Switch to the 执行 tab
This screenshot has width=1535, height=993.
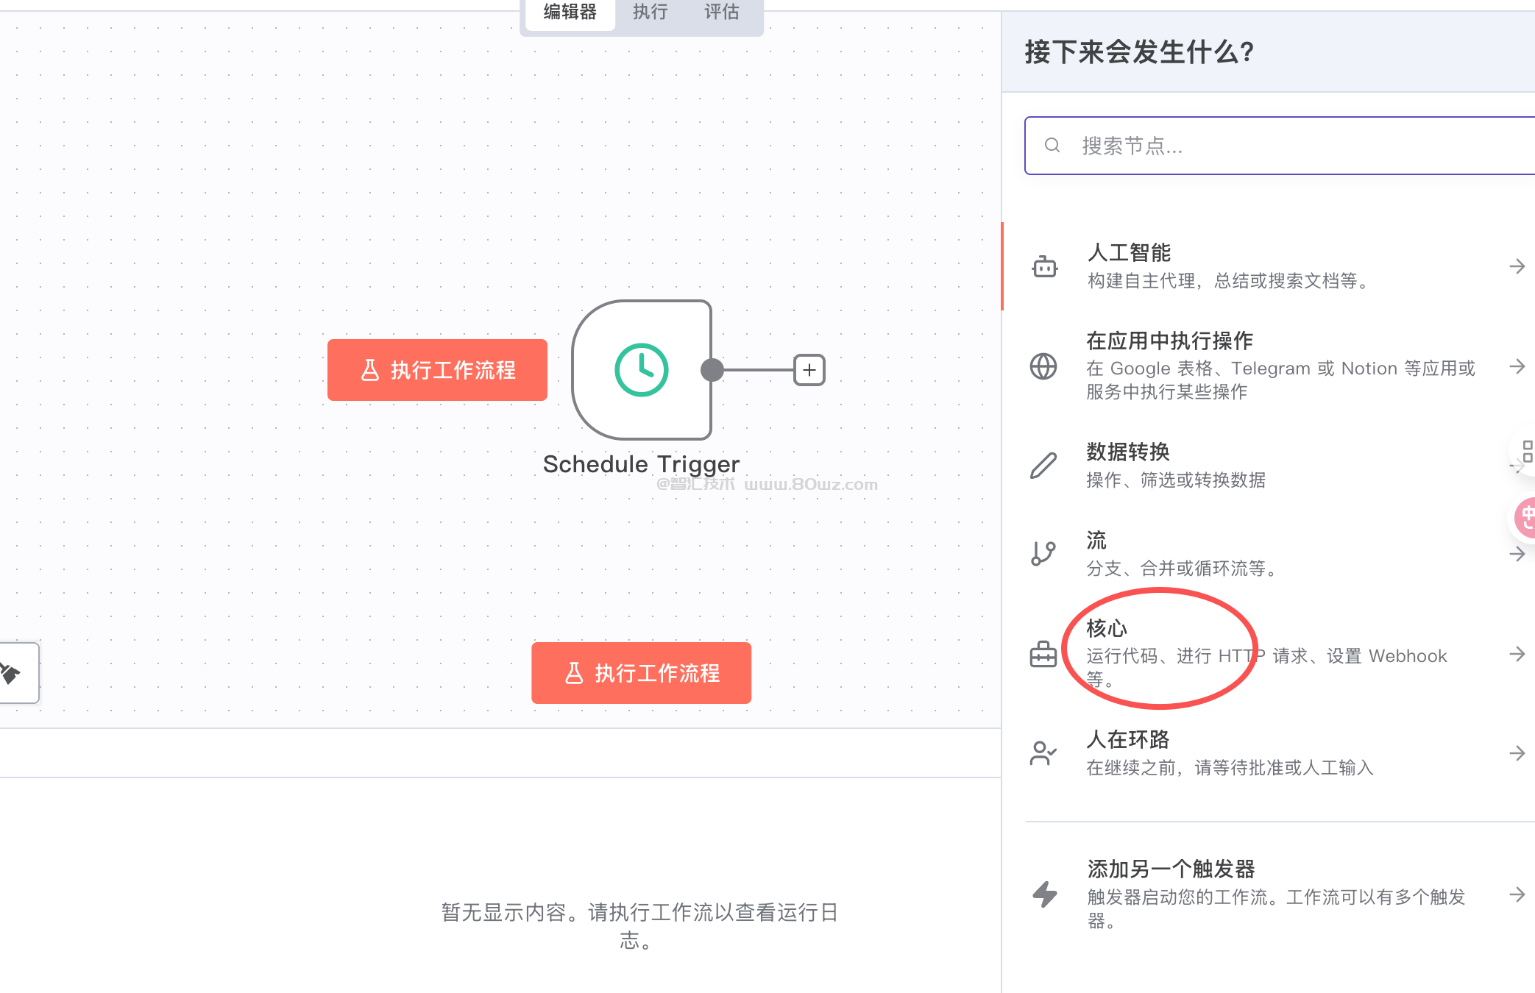(x=650, y=13)
